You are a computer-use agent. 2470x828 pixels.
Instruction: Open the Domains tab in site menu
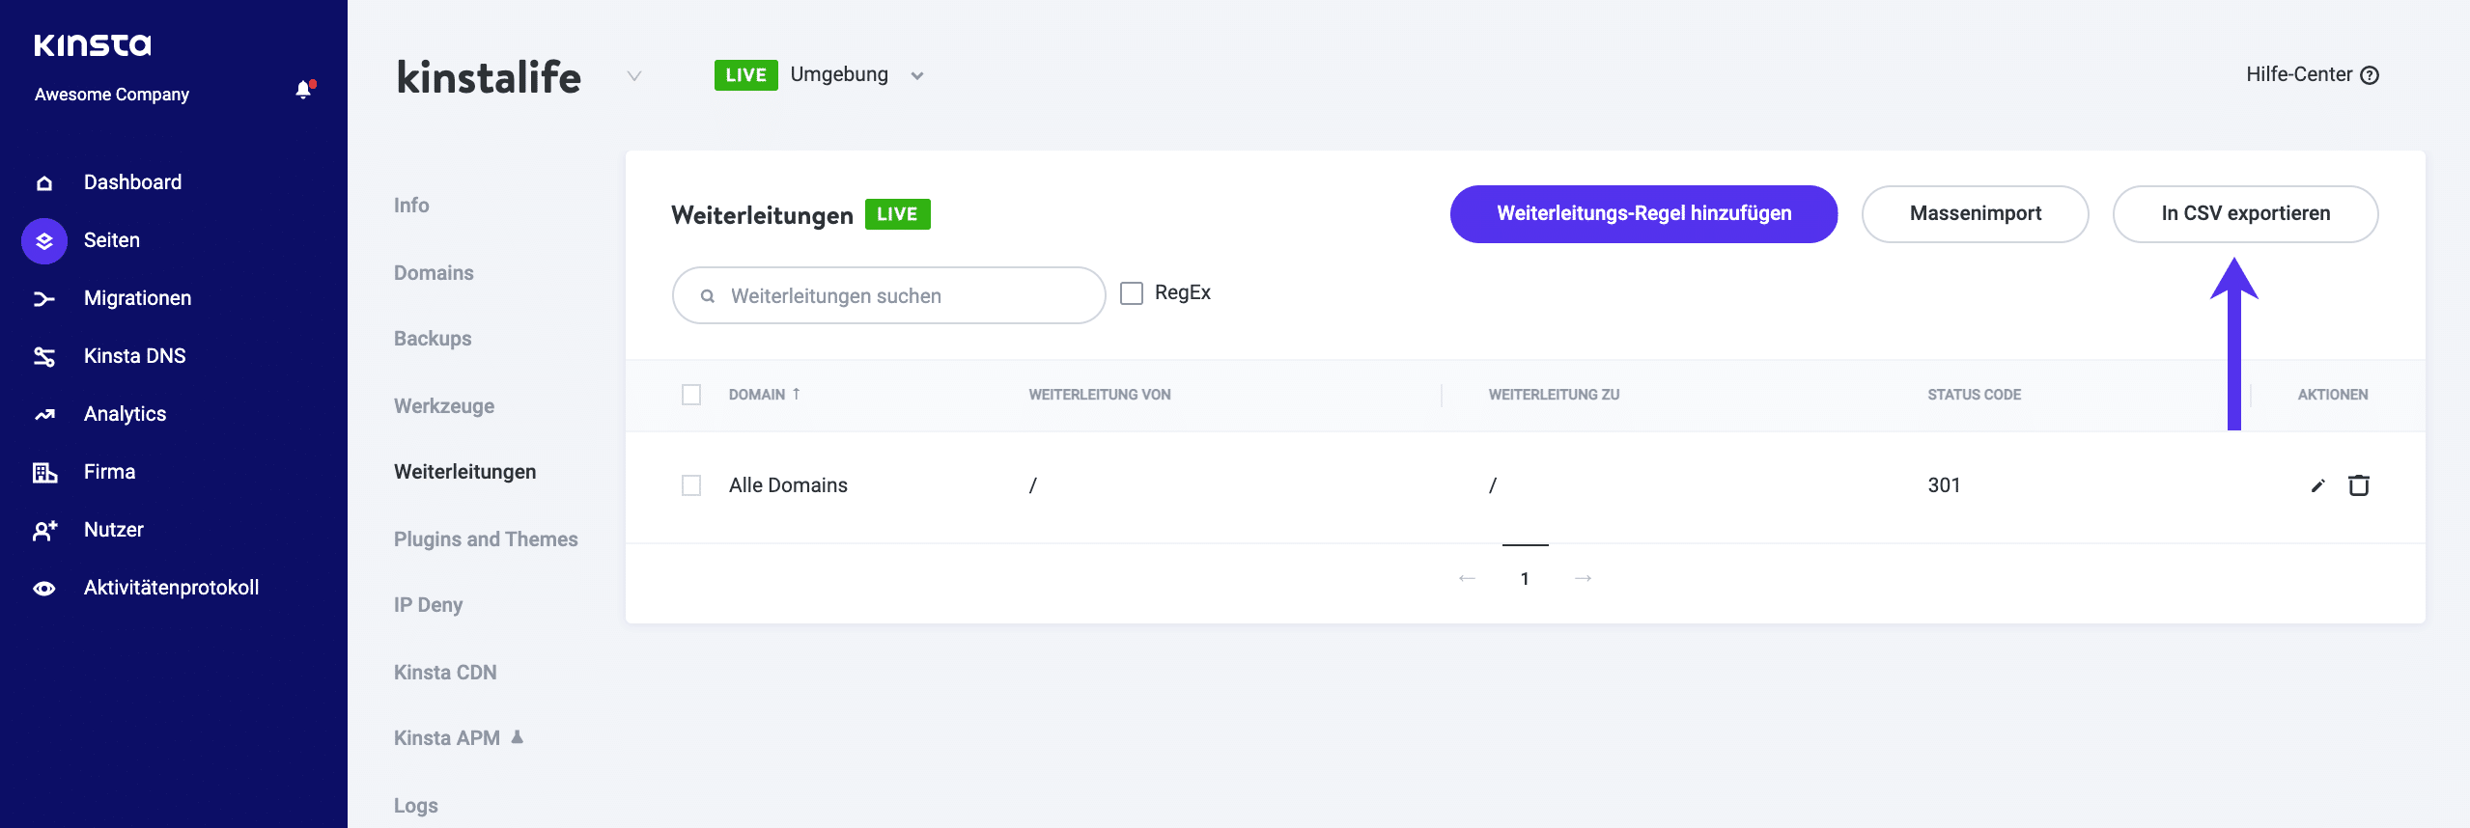(x=434, y=273)
